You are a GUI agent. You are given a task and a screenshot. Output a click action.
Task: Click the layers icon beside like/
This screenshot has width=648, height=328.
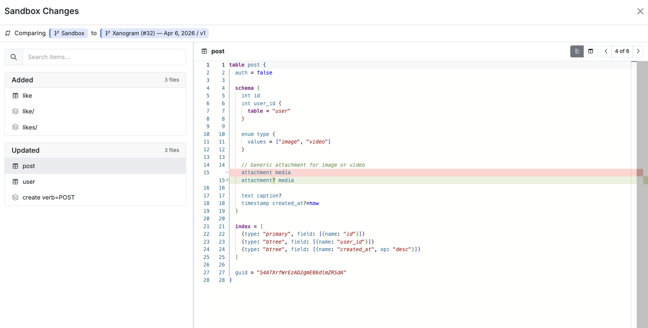(x=15, y=111)
